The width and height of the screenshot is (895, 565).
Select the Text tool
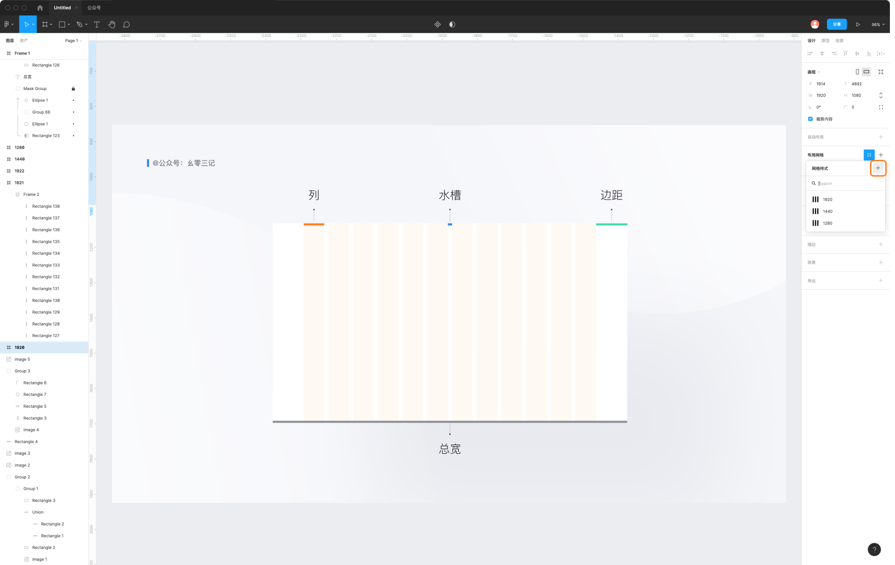[97, 24]
